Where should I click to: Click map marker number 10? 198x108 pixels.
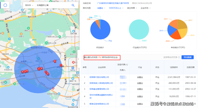27,71
